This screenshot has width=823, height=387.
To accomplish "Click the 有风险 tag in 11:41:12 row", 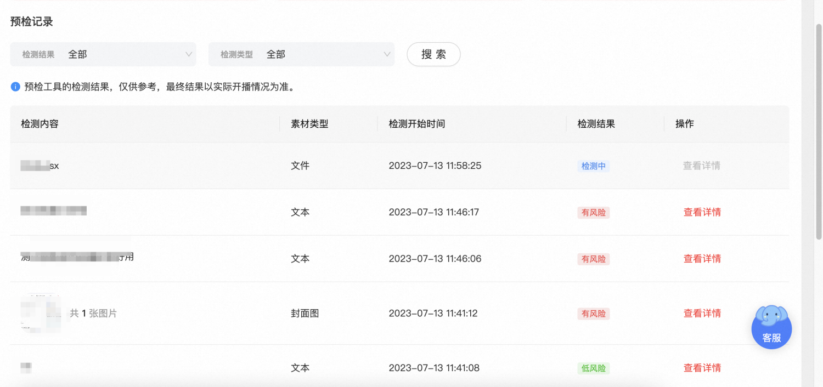I will click(594, 314).
